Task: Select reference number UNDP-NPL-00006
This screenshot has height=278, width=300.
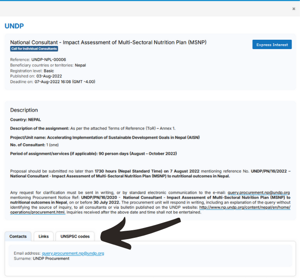Action: 49,60
